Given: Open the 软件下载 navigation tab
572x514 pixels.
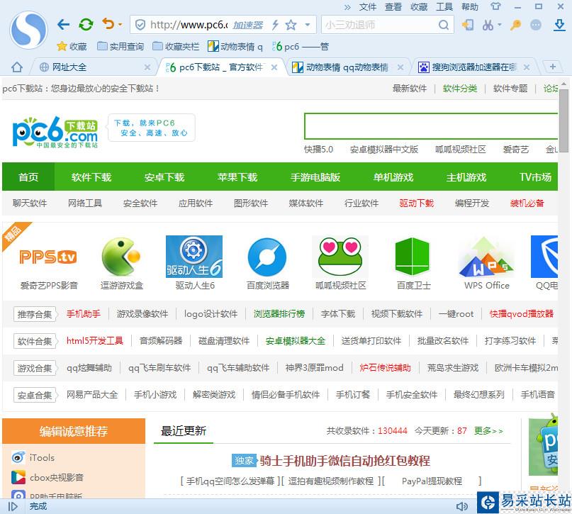Looking at the screenshot, I should point(91,177).
